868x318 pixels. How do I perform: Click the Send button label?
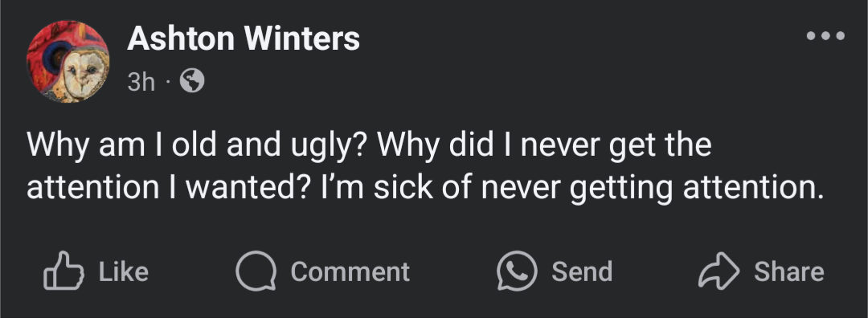tap(582, 271)
